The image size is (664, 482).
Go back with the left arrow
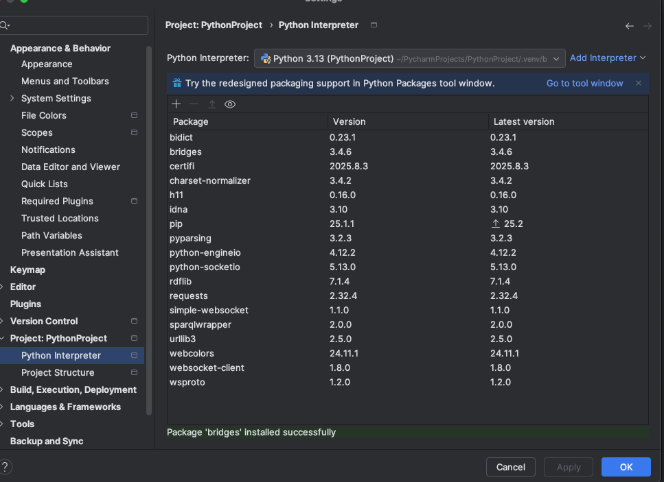click(x=629, y=26)
